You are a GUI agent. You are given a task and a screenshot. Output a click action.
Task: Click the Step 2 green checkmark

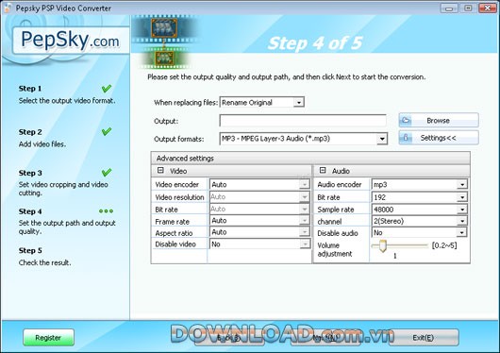point(107,131)
